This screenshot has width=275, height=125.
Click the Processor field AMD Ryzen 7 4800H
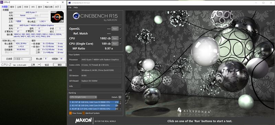coord(101,60)
